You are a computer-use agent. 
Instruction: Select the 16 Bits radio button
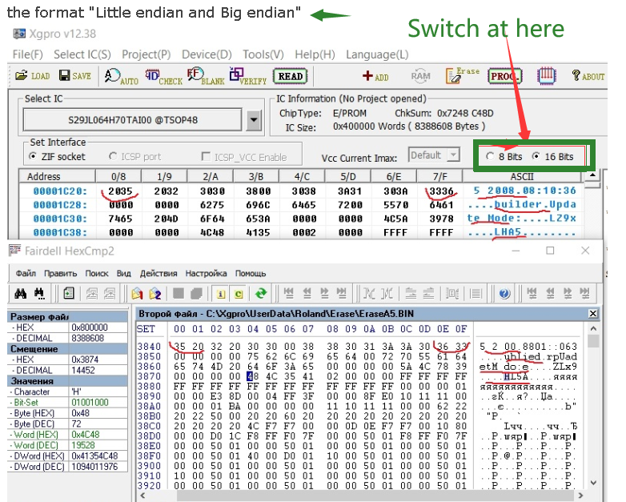[536, 157]
